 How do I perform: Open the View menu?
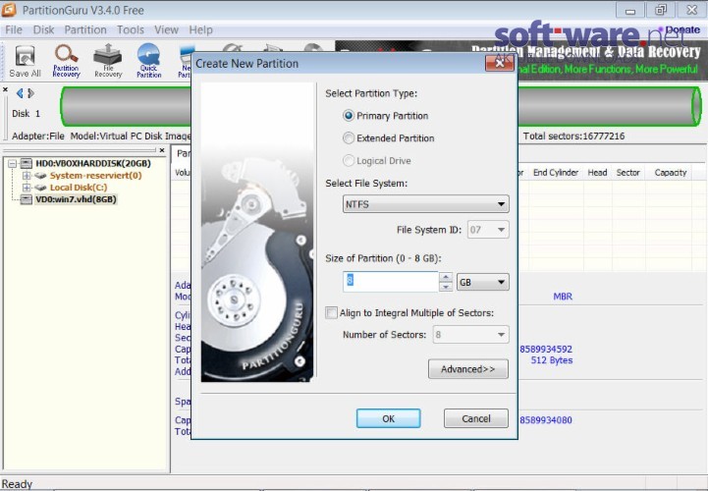pyautogui.click(x=166, y=29)
